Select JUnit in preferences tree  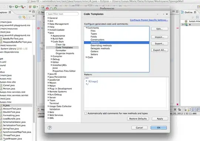point(55,68)
